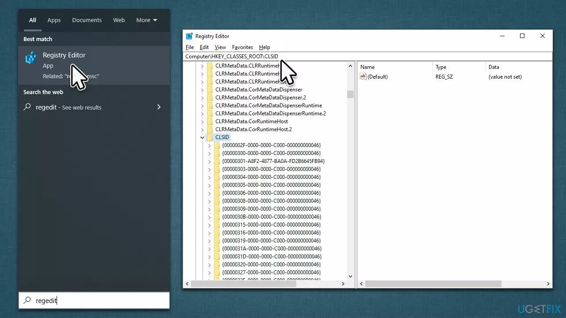Viewport: 566px width, 318px height.
Task: Click folder icon of {0000002F-0000-0000-C000-000000000046}
Action: point(217,145)
